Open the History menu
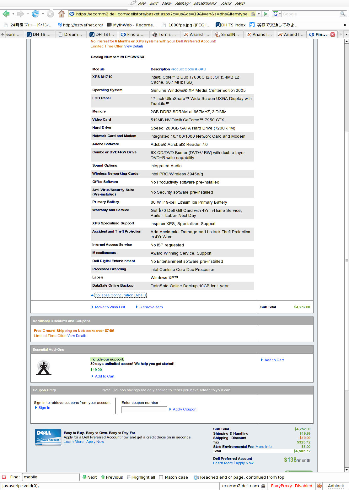 (183, 3)
